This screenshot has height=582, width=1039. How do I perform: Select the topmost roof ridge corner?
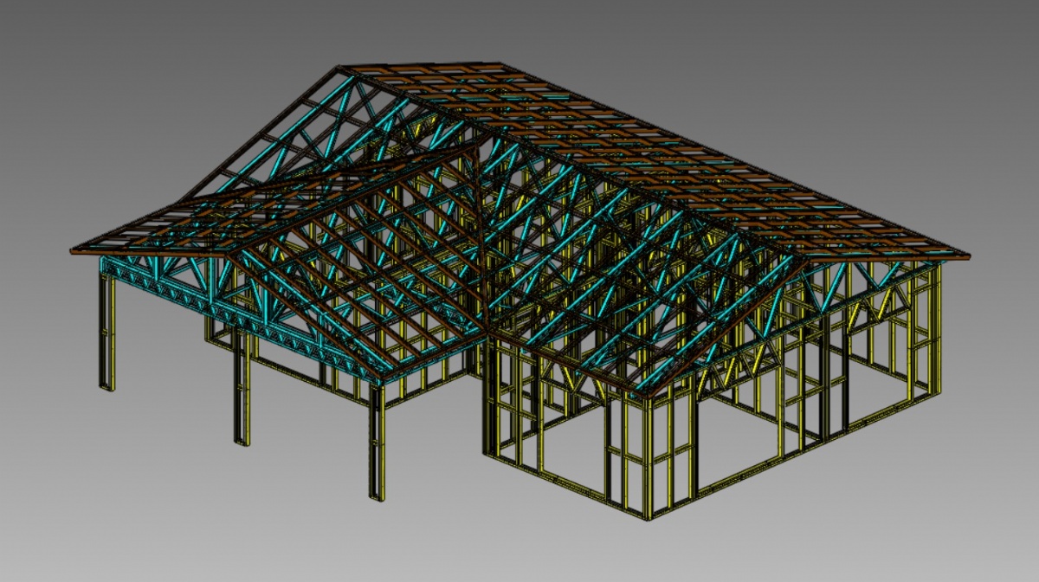340,68
